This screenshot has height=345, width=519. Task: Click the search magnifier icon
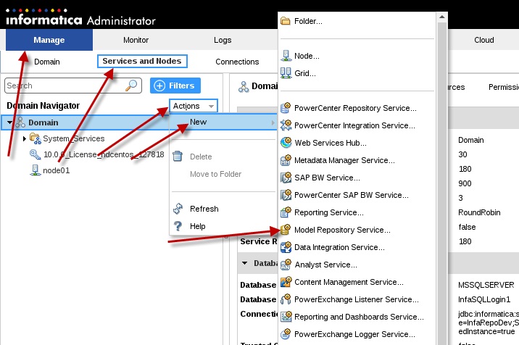(x=131, y=86)
